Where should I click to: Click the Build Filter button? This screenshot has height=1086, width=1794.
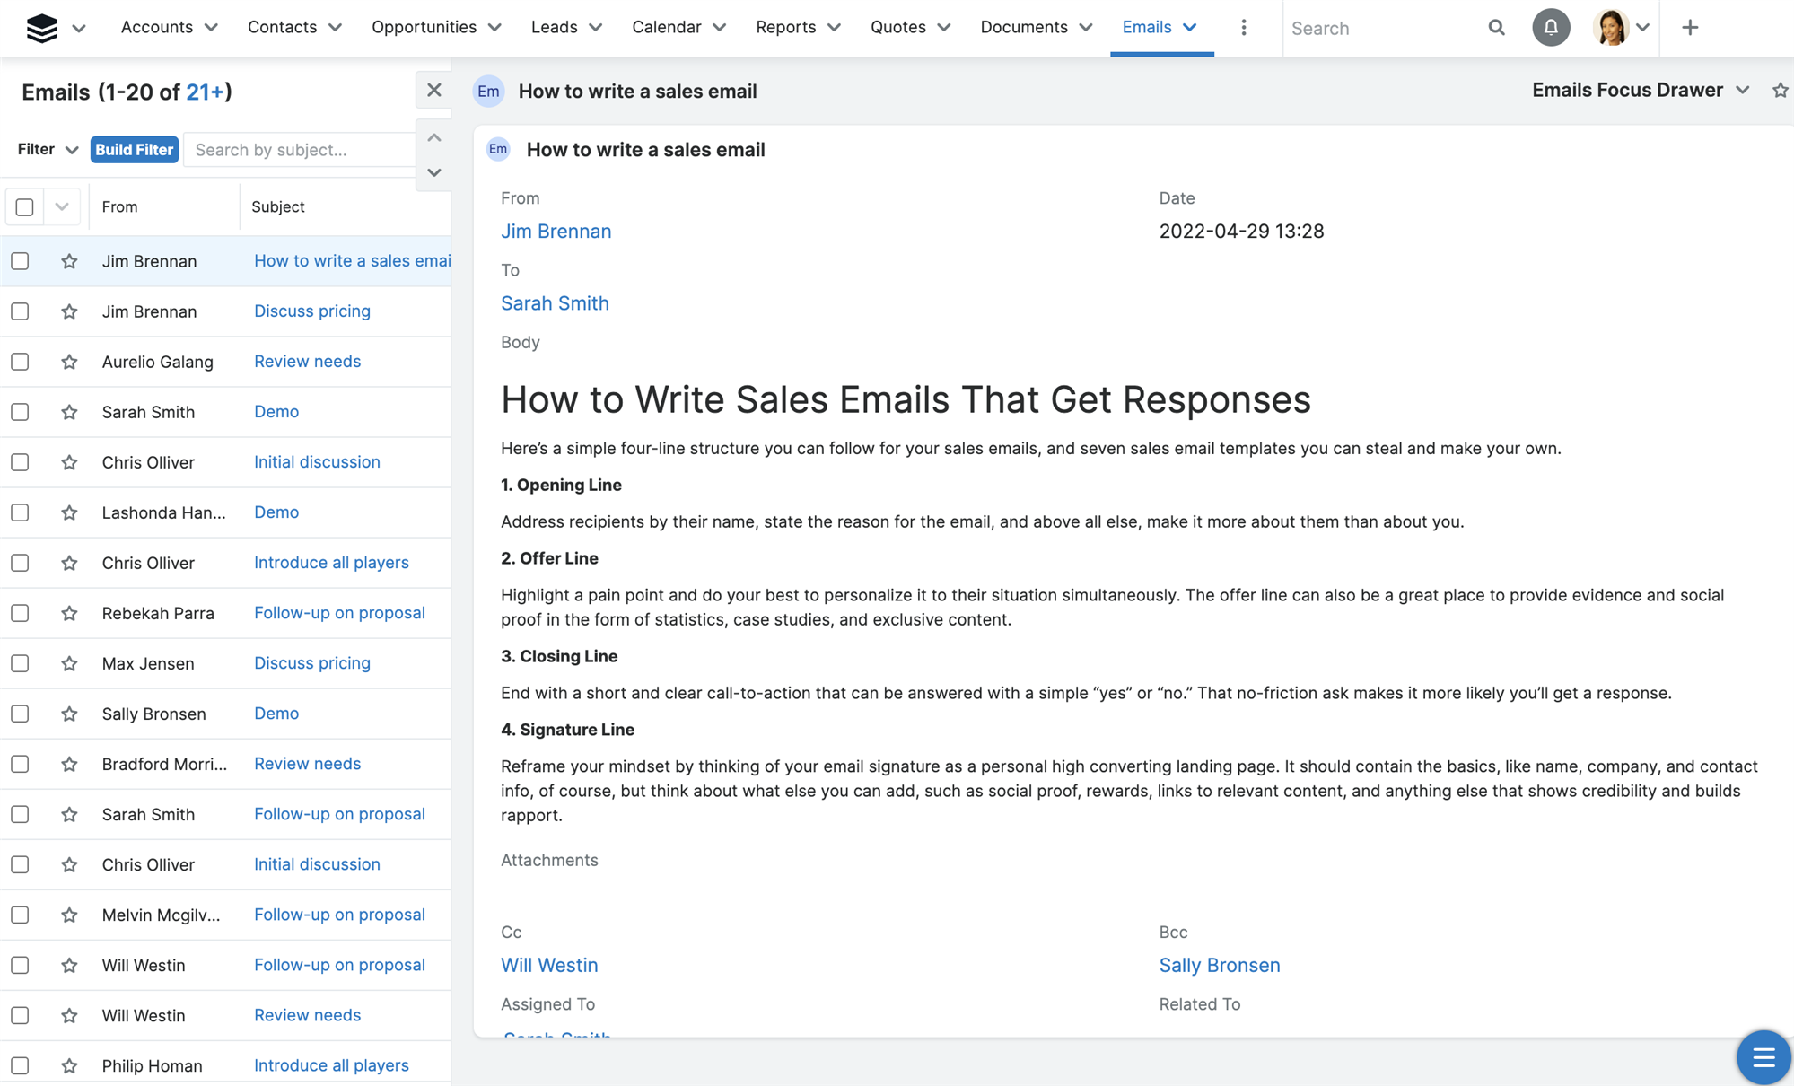click(x=134, y=149)
